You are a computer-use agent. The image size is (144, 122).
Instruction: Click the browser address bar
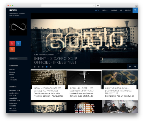point(68,5)
